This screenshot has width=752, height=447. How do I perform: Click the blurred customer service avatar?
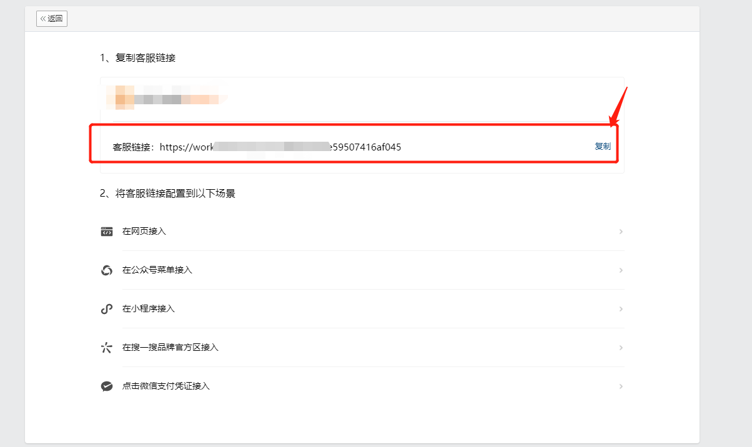click(121, 97)
